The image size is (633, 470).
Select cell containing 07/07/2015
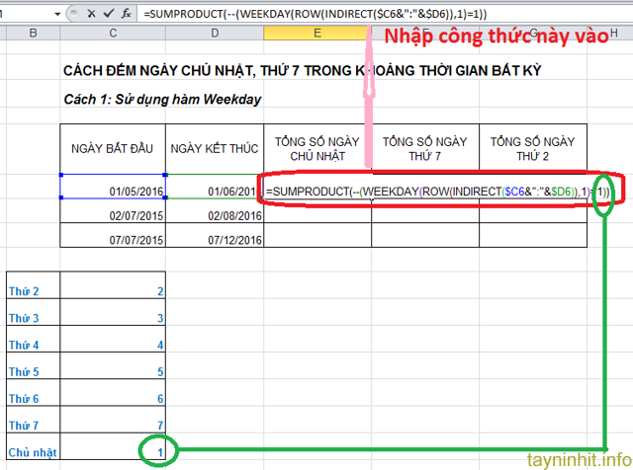(112, 239)
